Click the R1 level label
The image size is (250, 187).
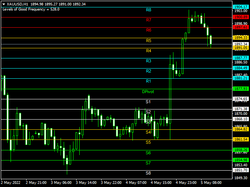(x=148, y=81)
